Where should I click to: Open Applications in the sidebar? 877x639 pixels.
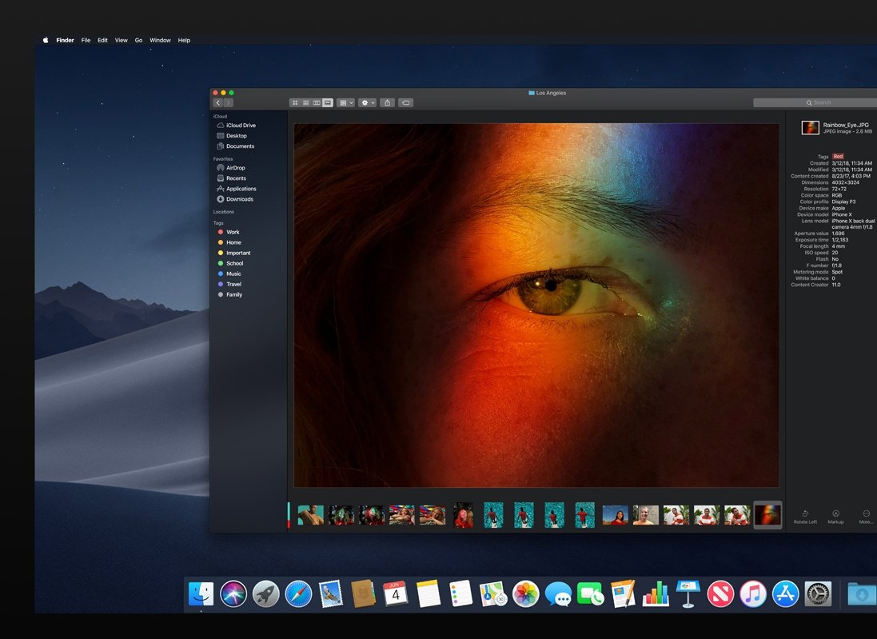[237, 189]
